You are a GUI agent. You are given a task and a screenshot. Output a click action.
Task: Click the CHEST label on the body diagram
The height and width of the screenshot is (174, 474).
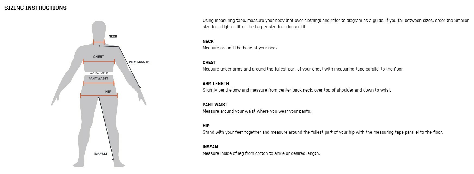click(x=99, y=57)
